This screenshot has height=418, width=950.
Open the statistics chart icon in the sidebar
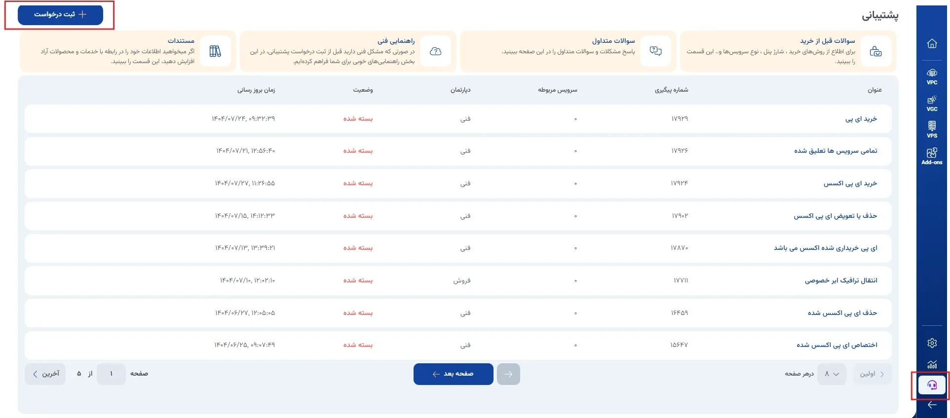click(932, 364)
